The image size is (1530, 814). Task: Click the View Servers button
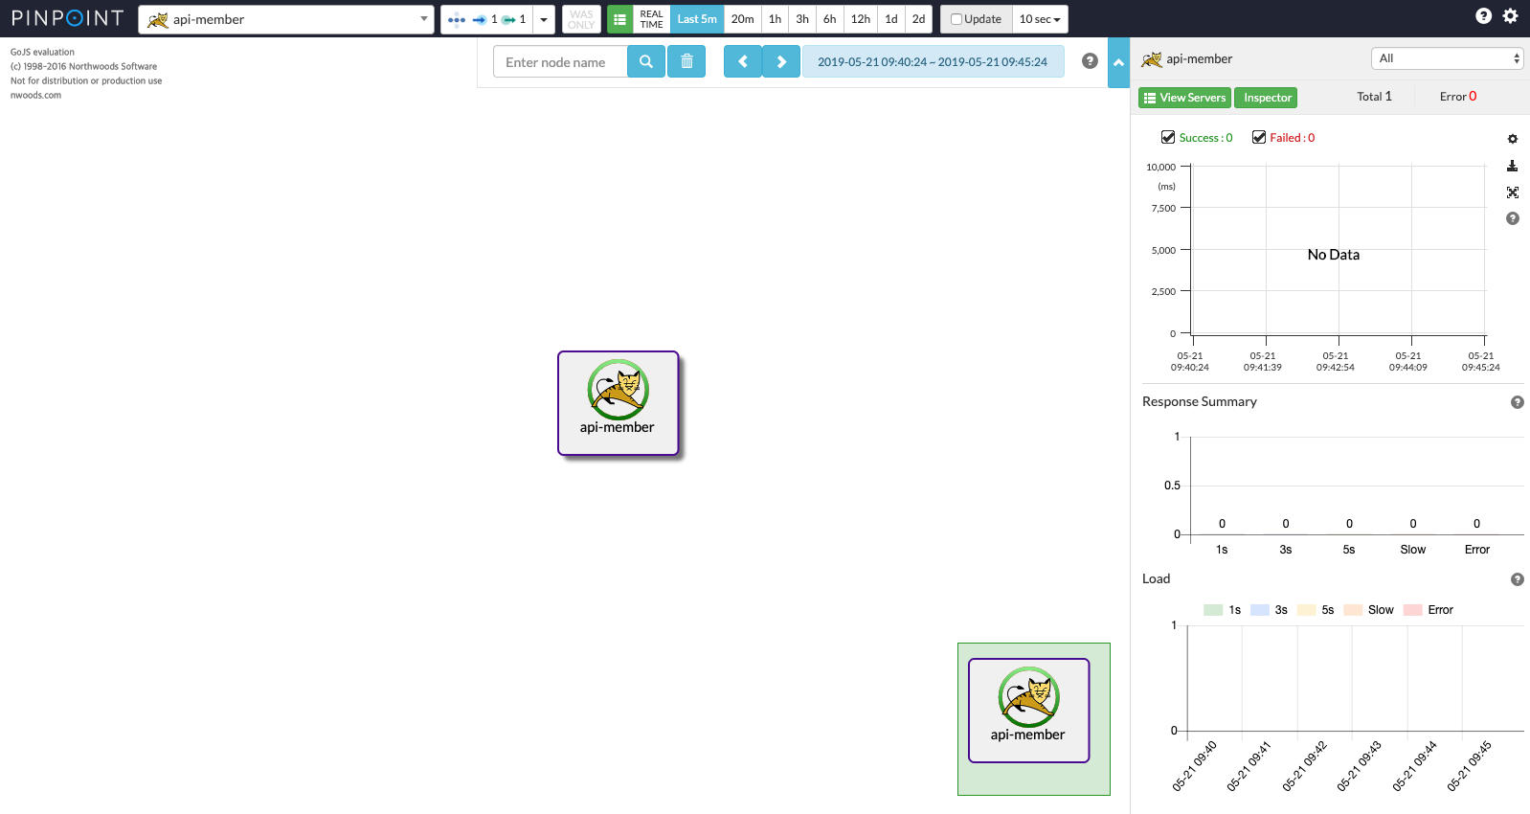pyautogui.click(x=1184, y=98)
